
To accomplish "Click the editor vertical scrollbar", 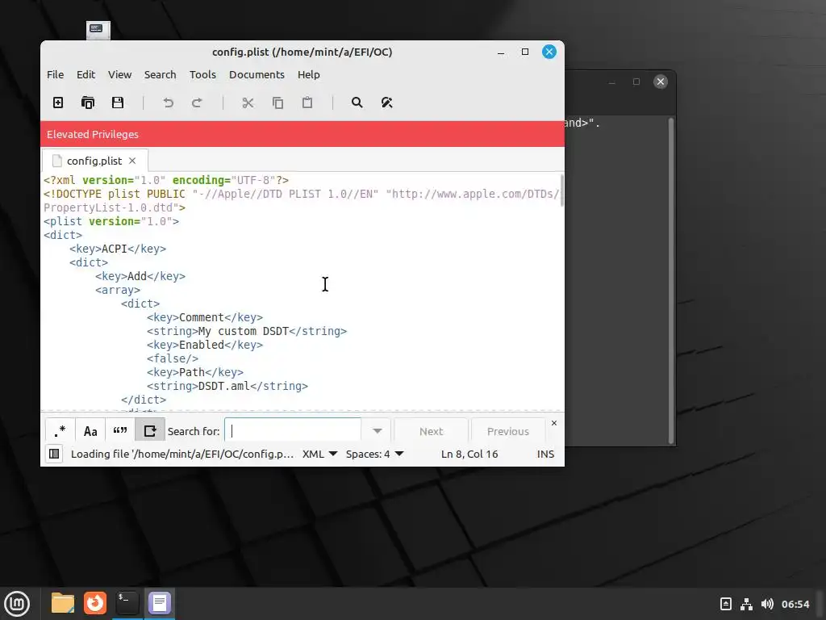I will [x=561, y=191].
